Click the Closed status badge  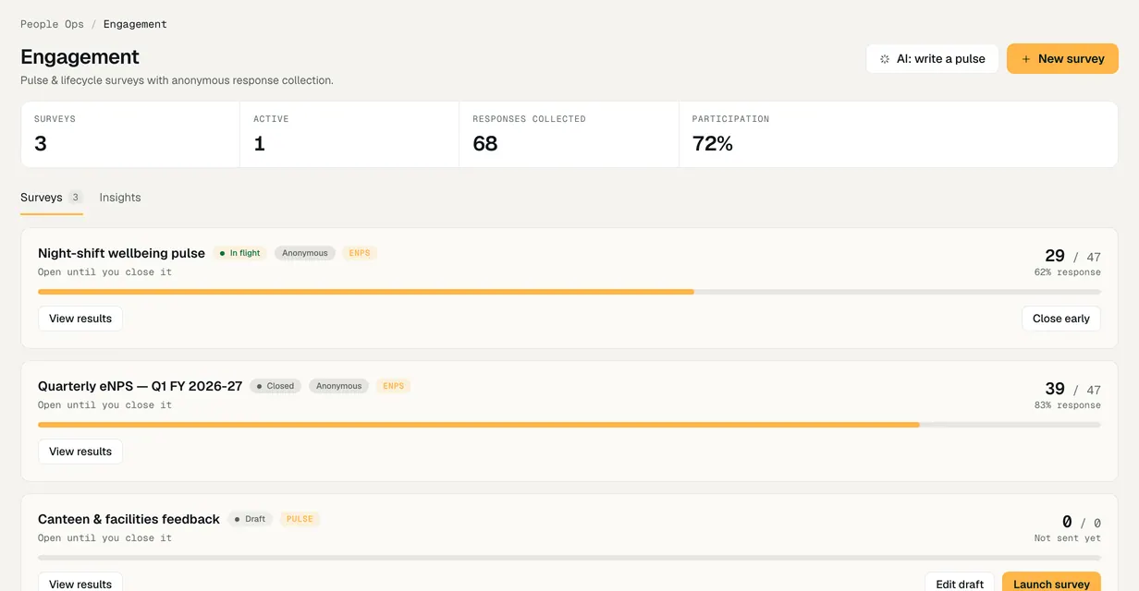click(276, 386)
